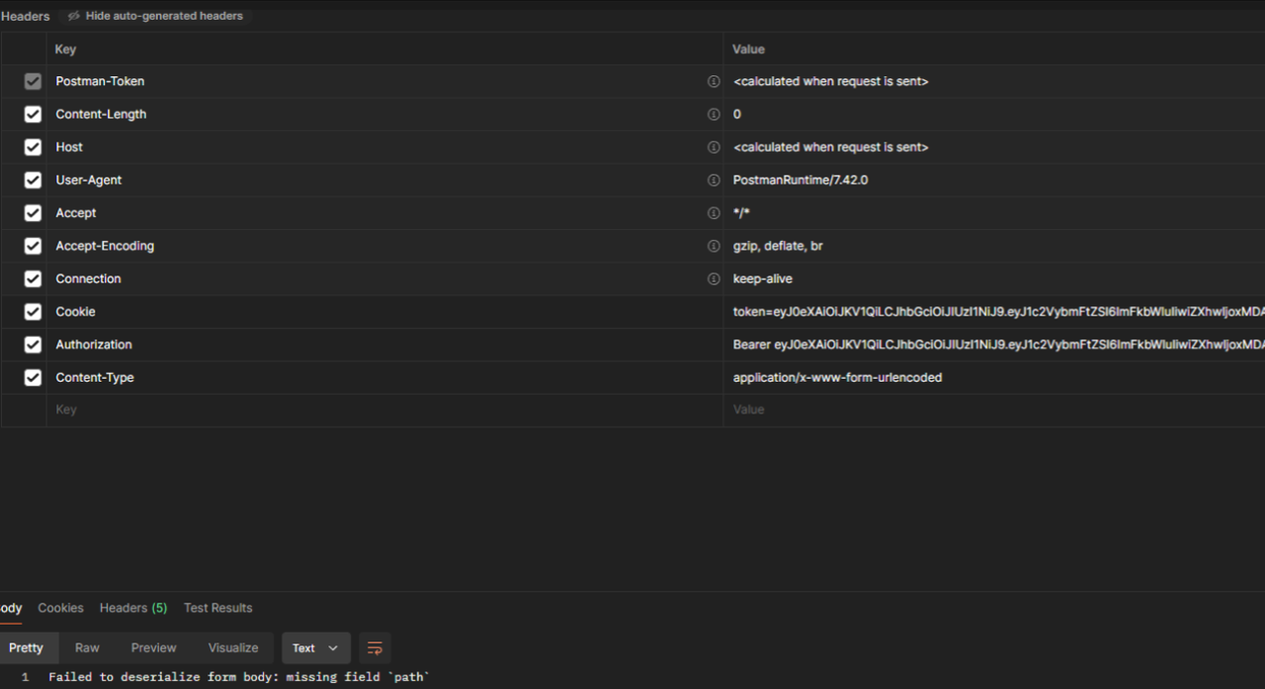Select the Raw response view
Image resolution: width=1265 pixels, height=689 pixels.
click(87, 649)
